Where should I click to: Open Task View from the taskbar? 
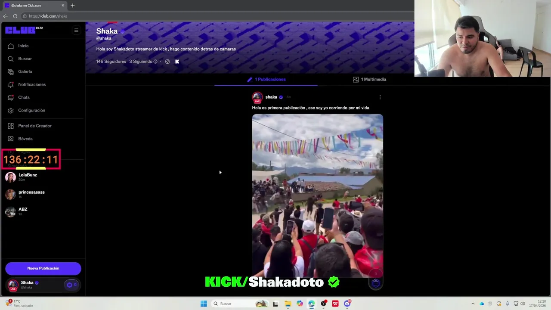(x=275, y=304)
